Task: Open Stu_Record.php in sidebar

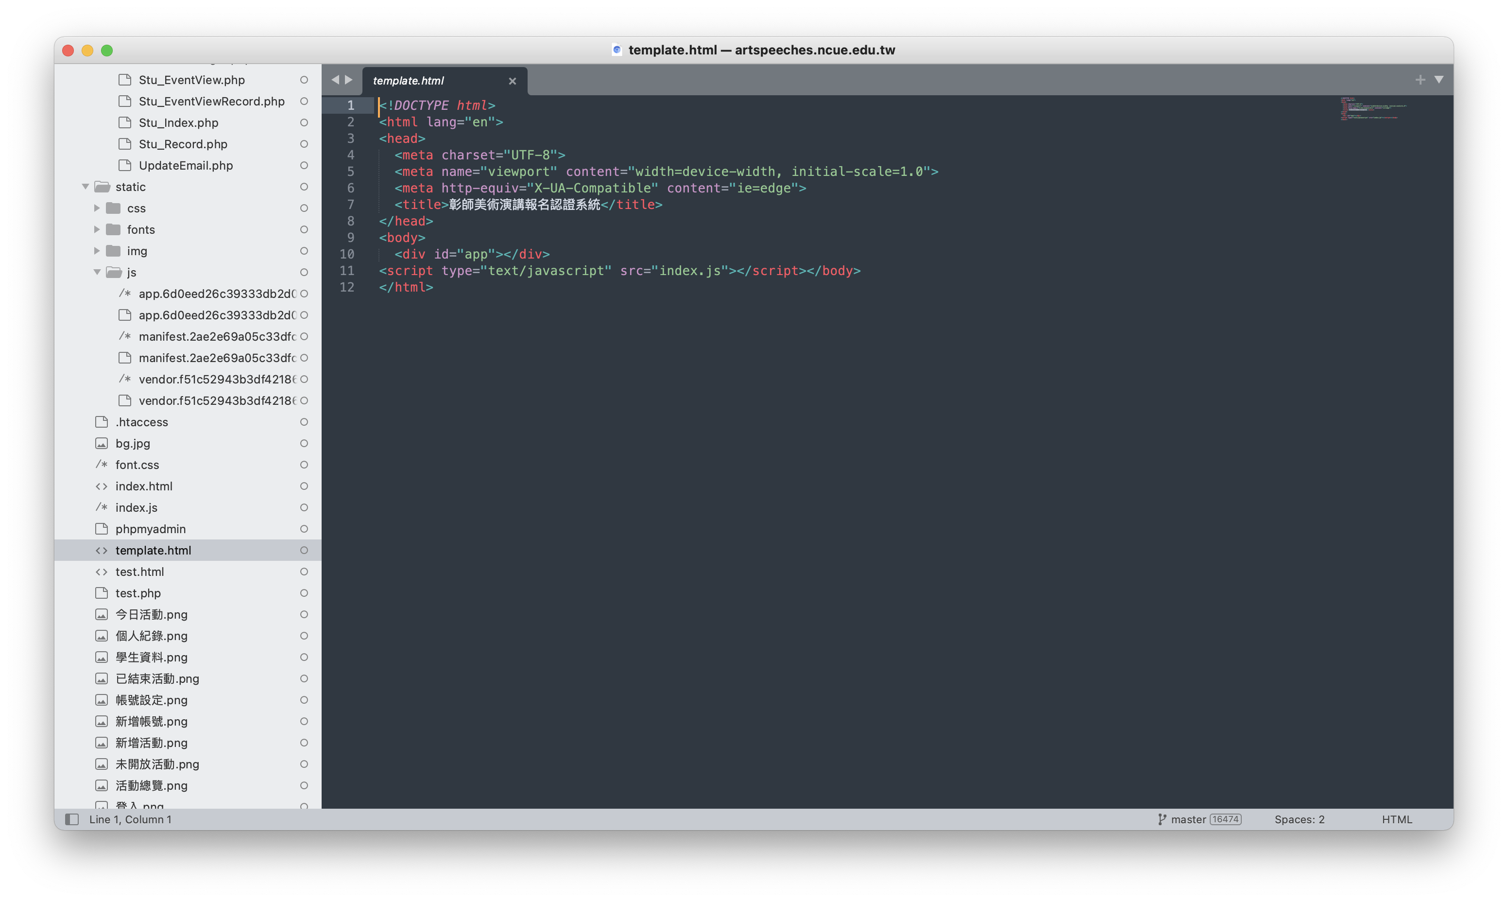Action: [183, 143]
